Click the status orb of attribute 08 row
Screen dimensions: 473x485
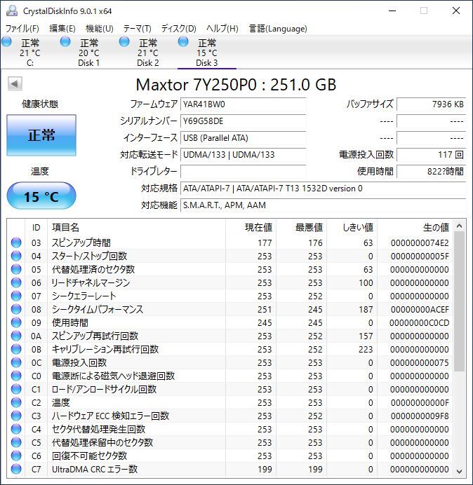(16, 309)
